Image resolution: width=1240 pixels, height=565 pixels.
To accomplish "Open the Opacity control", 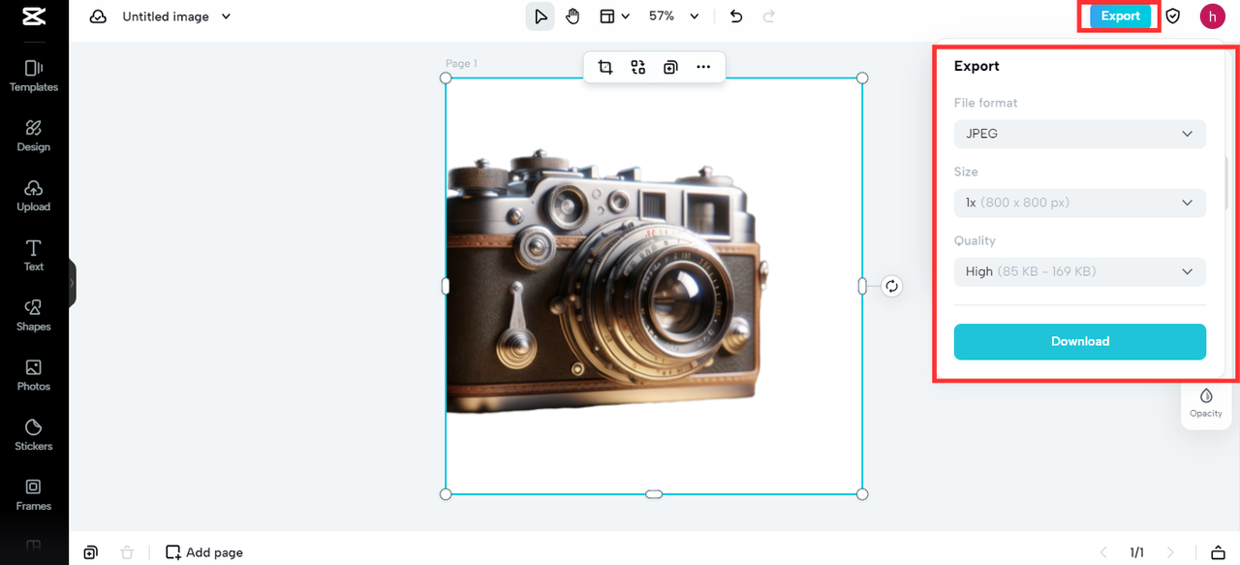I will pos(1206,402).
